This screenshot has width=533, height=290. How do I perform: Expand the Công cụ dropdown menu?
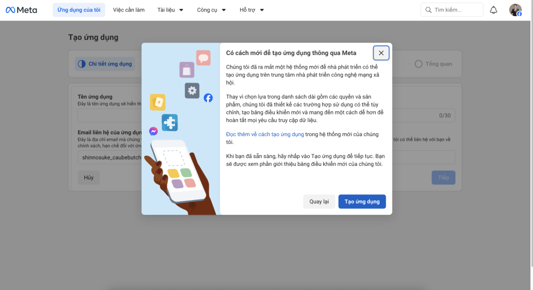click(211, 10)
